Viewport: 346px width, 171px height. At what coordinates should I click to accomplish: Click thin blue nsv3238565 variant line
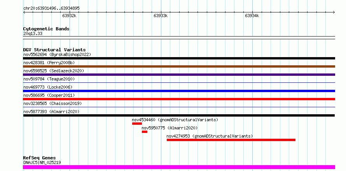[x=179, y=107]
